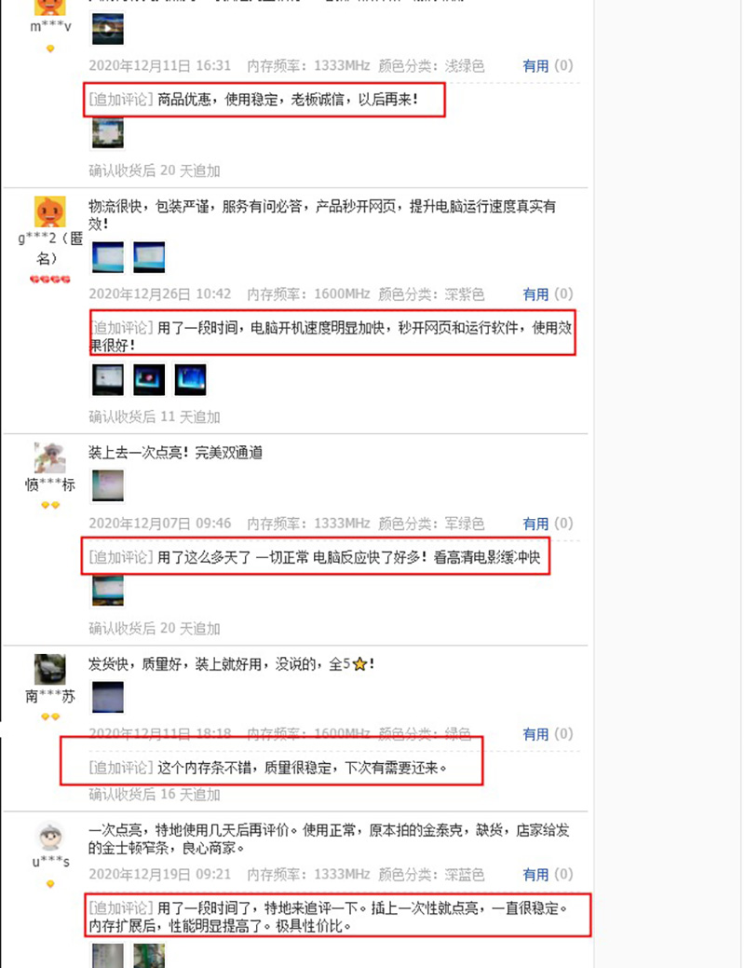
Task: Click g***2 reviewer's orange avatar
Action: tap(50, 211)
